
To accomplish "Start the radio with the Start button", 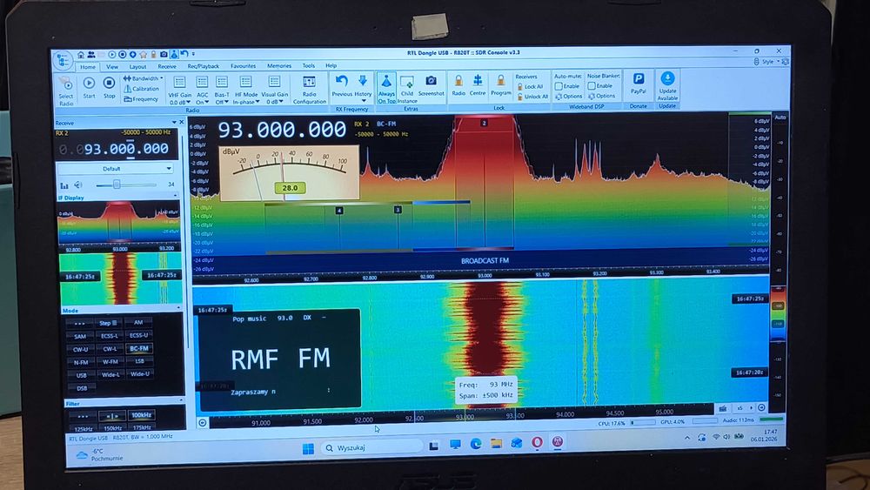I will click(x=89, y=88).
